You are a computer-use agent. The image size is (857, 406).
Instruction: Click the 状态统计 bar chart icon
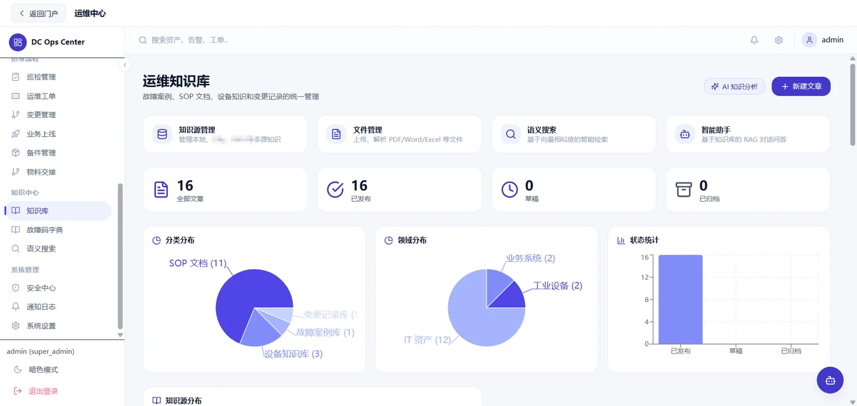(621, 241)
